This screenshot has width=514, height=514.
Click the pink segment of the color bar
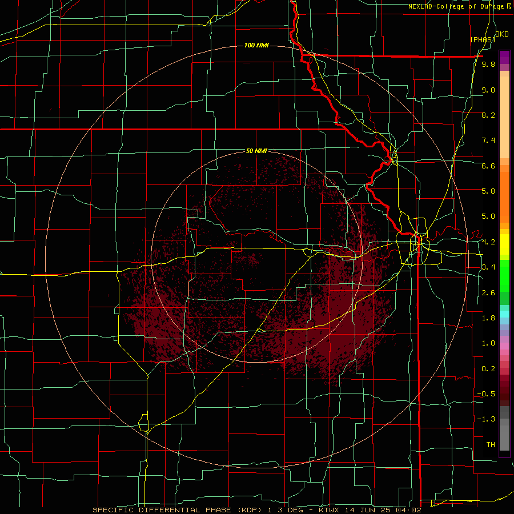click(504, 346)
